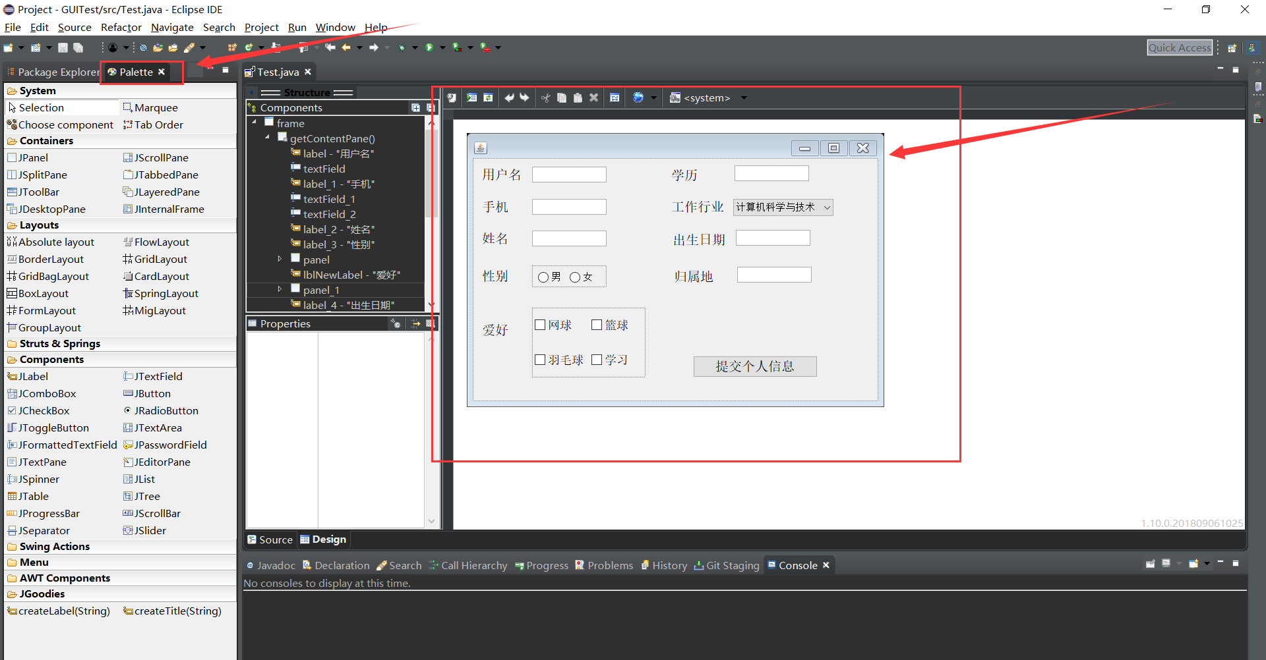Click the delete (X) icon in design toolbar
This screenshot has width=1266, height=660.
coord(594,97)
